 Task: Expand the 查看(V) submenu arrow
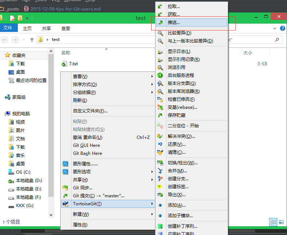tap(152, 76)
